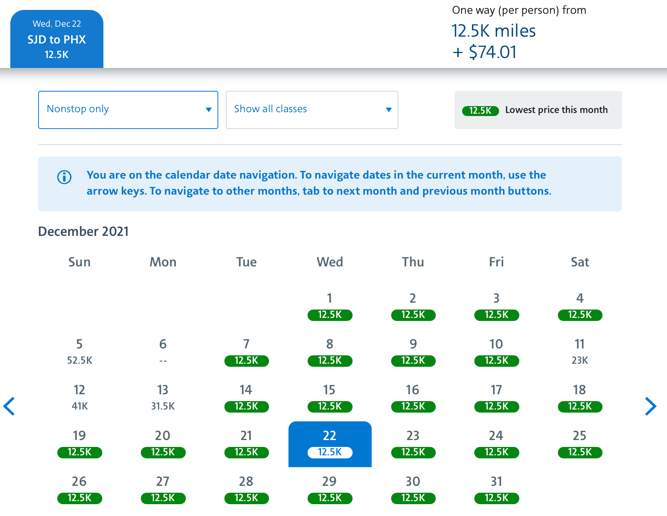Screen dimensions: 667x516
Task: Select December 11 priced at 23K
Action: click(x=580, y=352)
